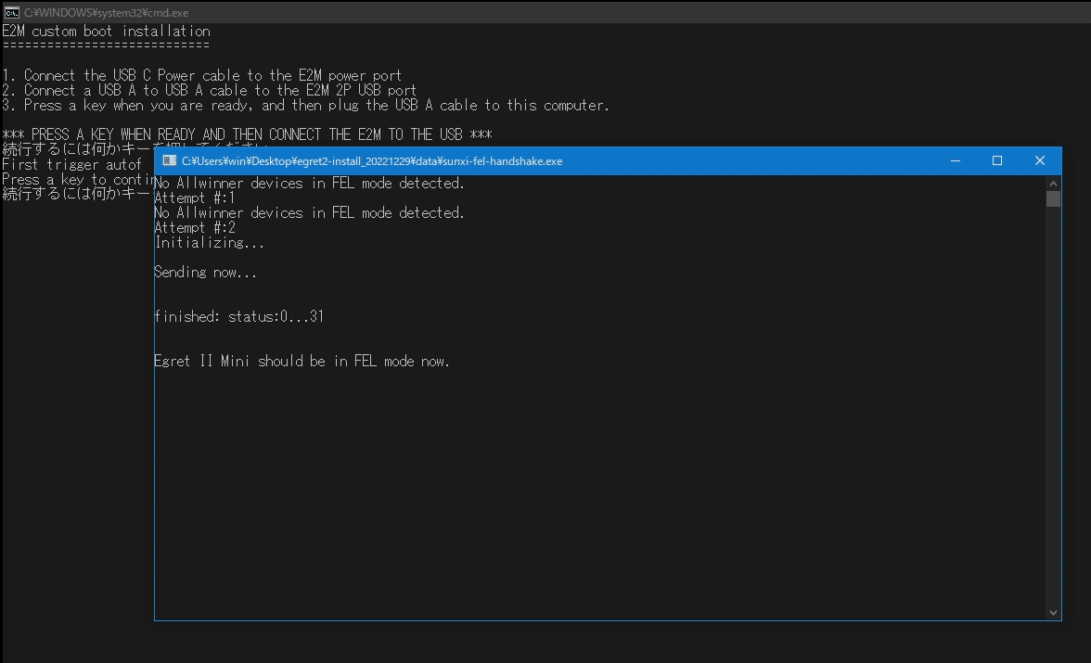
Task: Click the cmd.exe title bar icon
Action: (11, 12)
